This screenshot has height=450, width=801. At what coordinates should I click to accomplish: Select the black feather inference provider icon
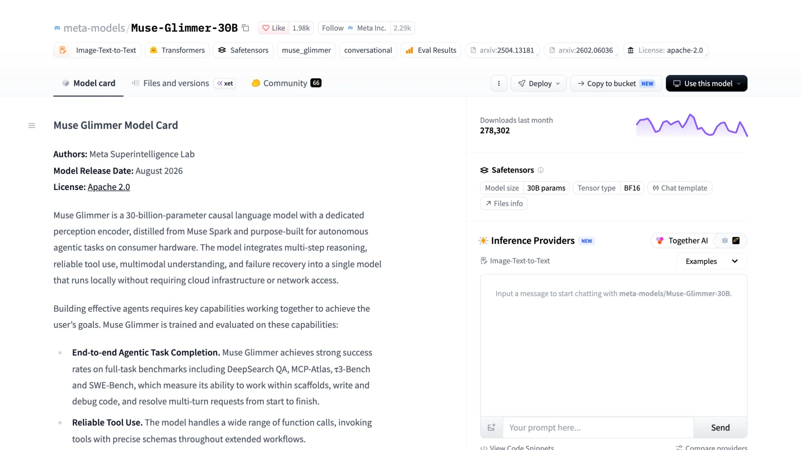[736, 240]
